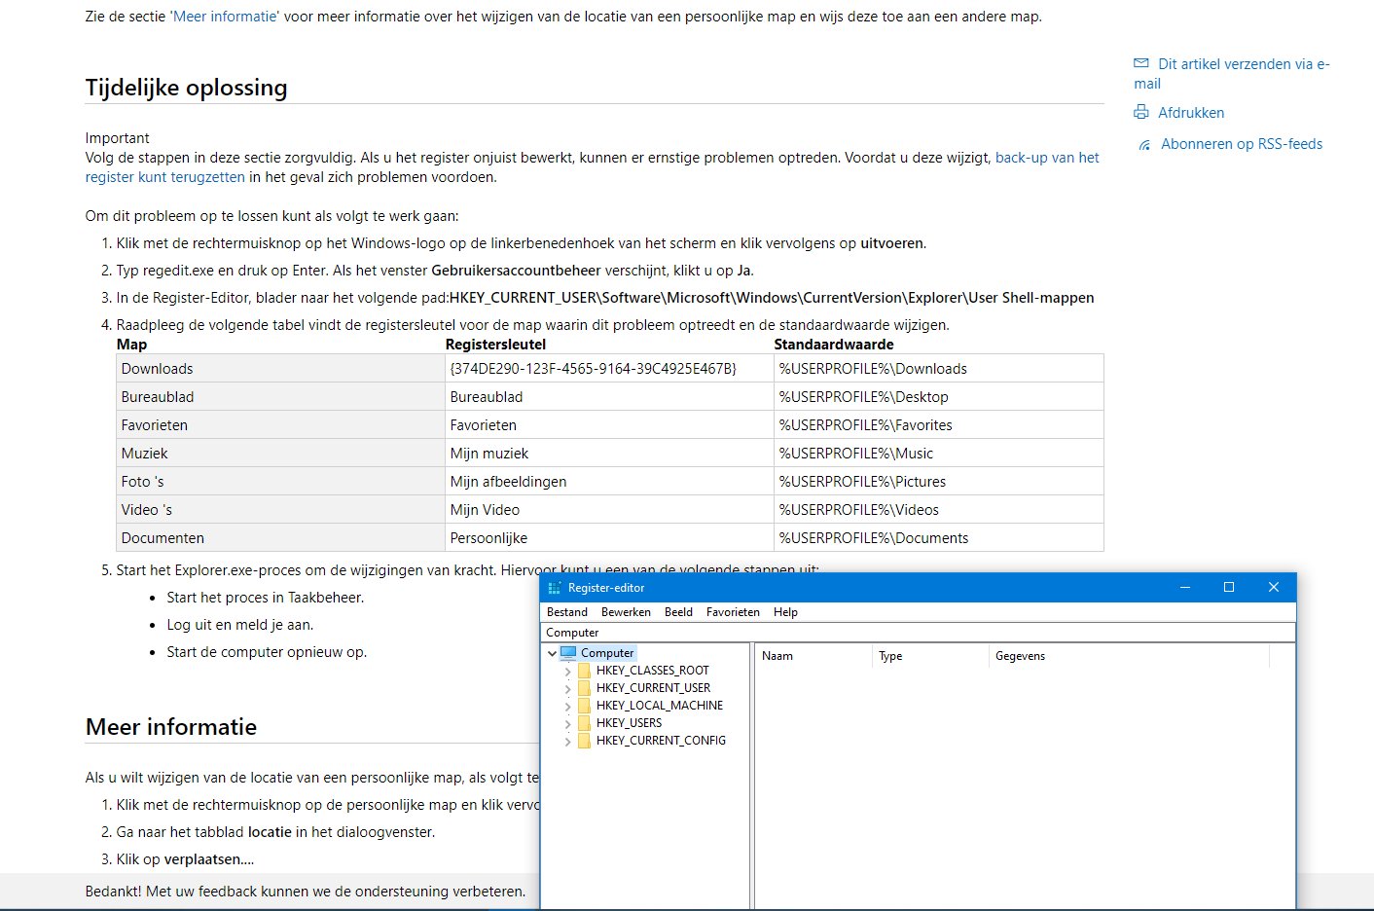
Task: Minimize the Register-editor window
Action: [x=1185, y=587]
